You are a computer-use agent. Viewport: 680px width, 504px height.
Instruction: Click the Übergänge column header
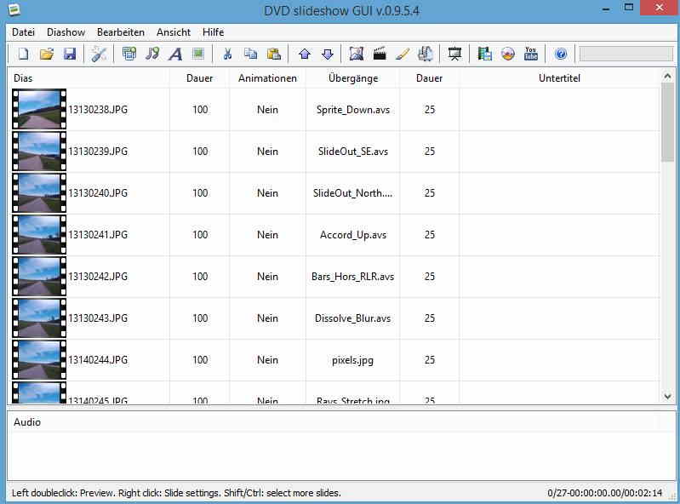pos(352,78)
